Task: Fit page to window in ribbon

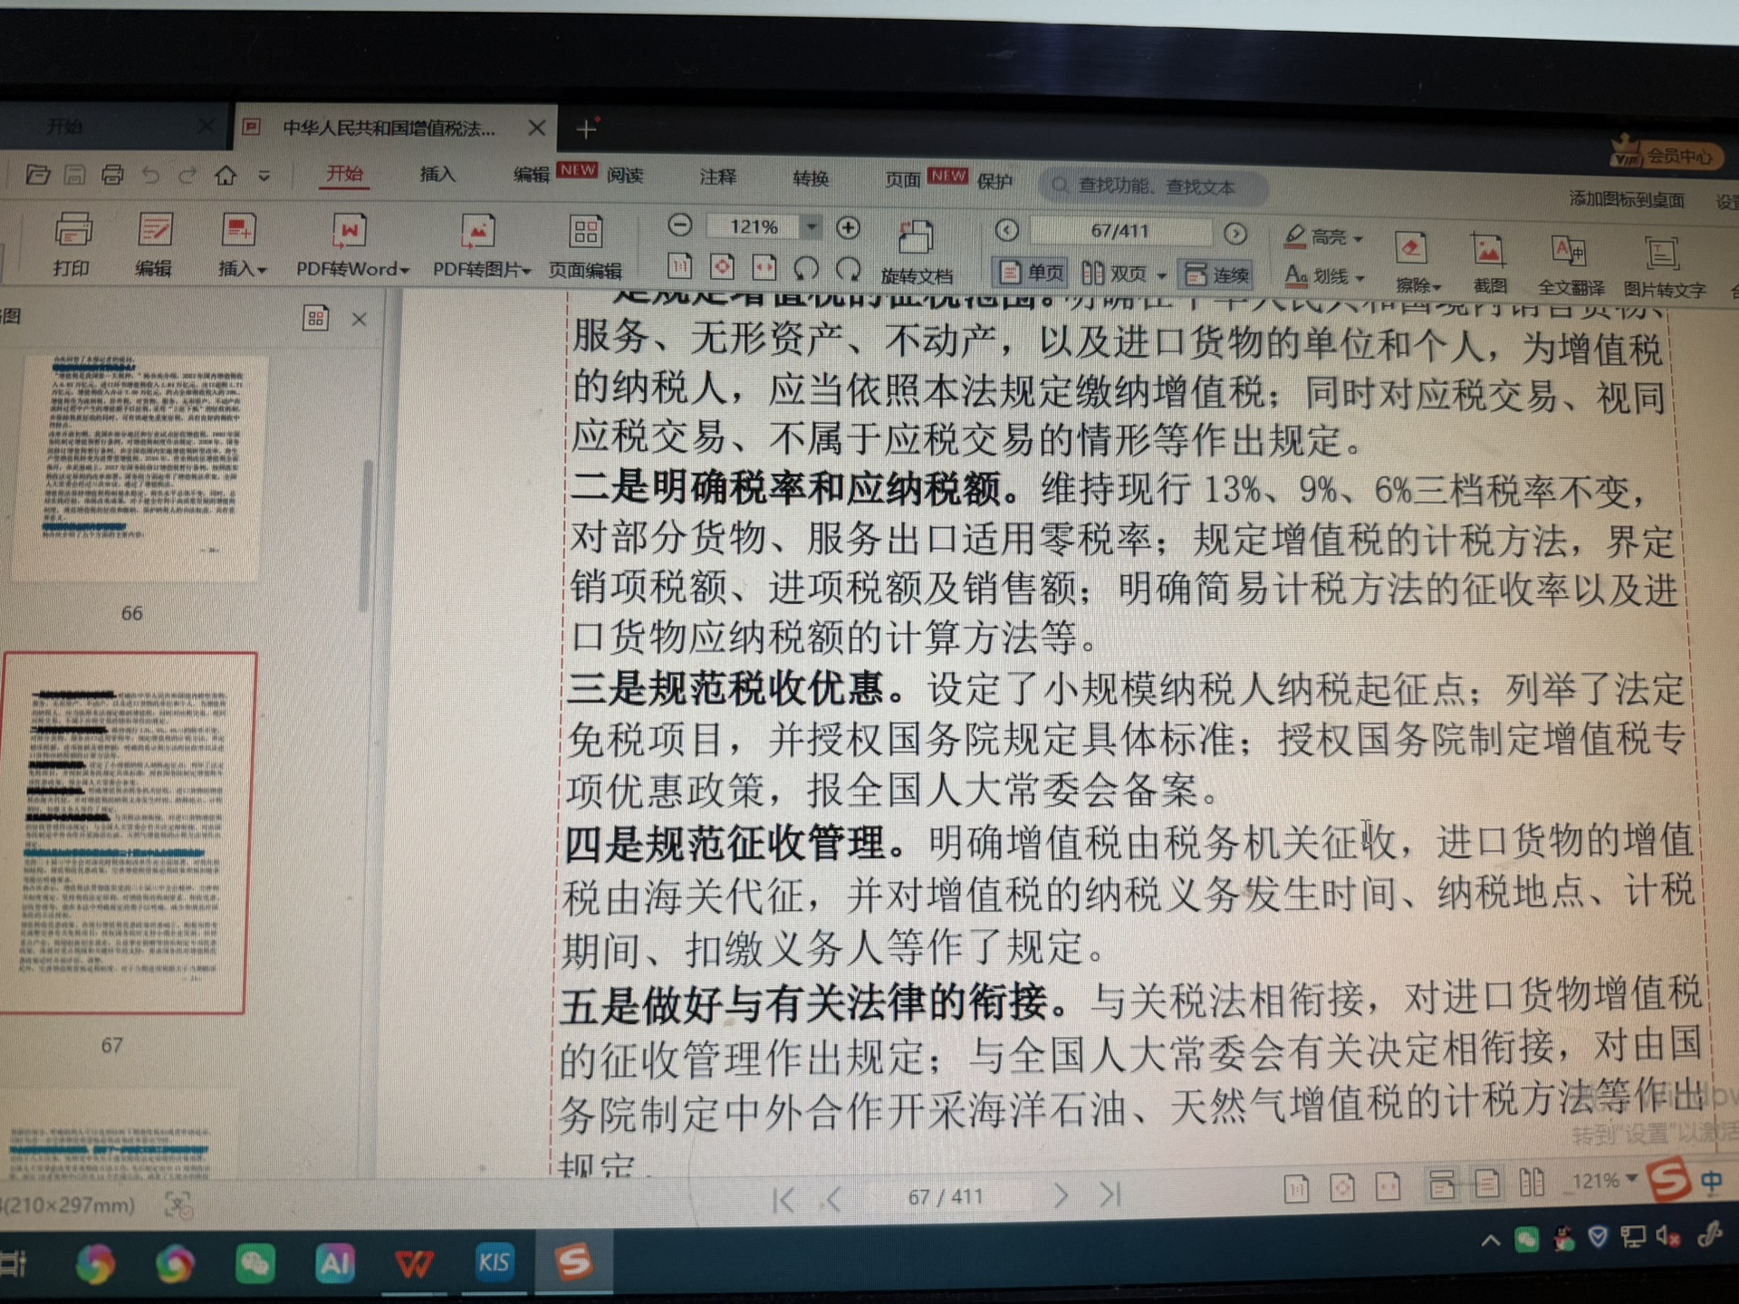Action: [x=722, y=266]
